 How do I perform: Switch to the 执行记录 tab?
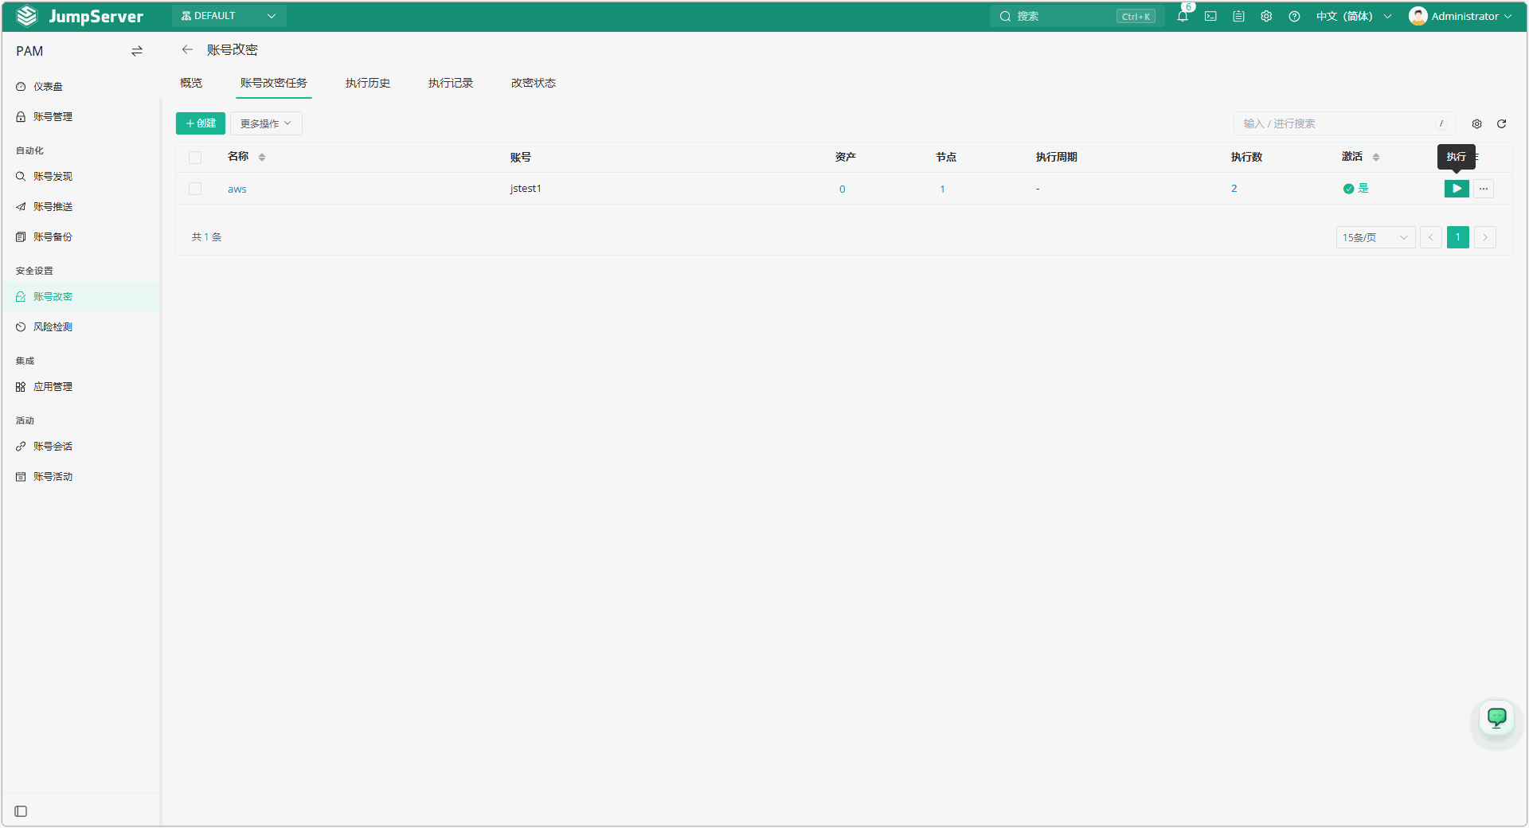[451, 83]
